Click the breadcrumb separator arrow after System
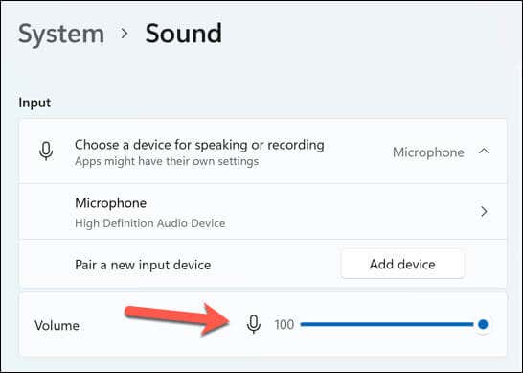 point(125,34)
